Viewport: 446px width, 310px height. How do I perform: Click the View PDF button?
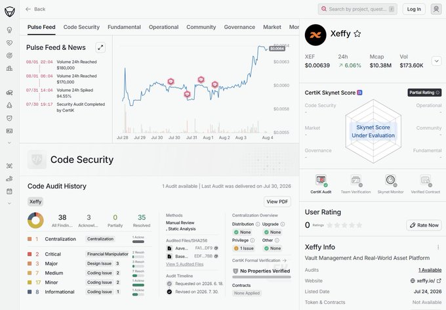point(277,202)
